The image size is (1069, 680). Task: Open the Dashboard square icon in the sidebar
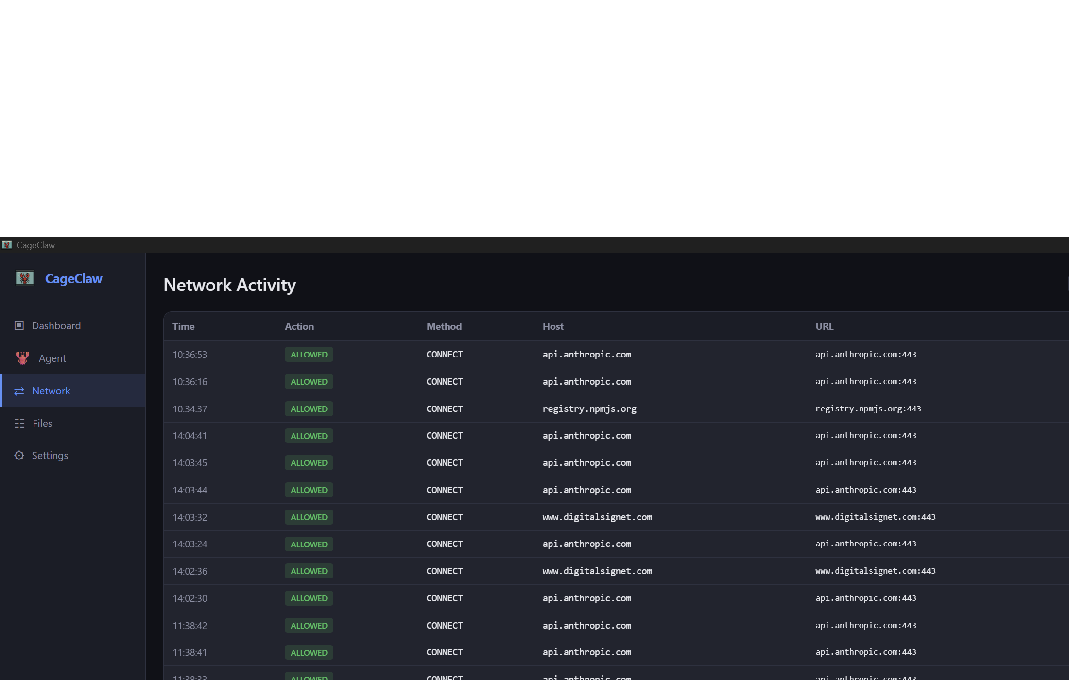click(x=19, y=325)
